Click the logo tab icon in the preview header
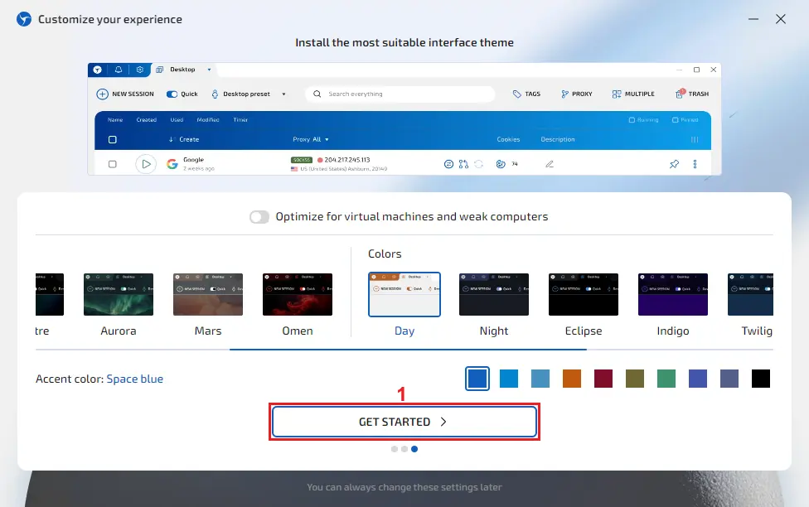This screenshot has width=809, height=507. click(97, 70)
